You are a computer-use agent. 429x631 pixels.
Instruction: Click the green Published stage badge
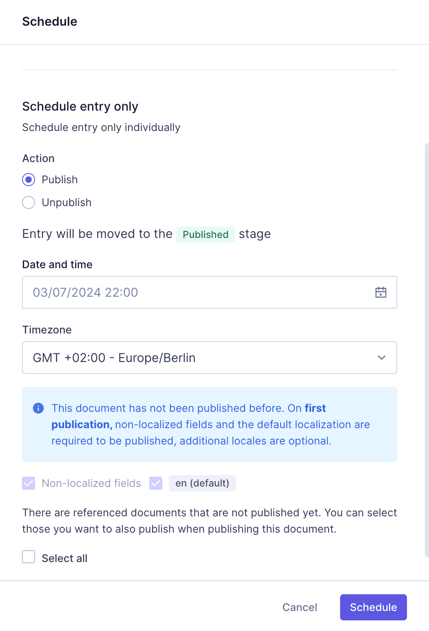coord(206,235)
